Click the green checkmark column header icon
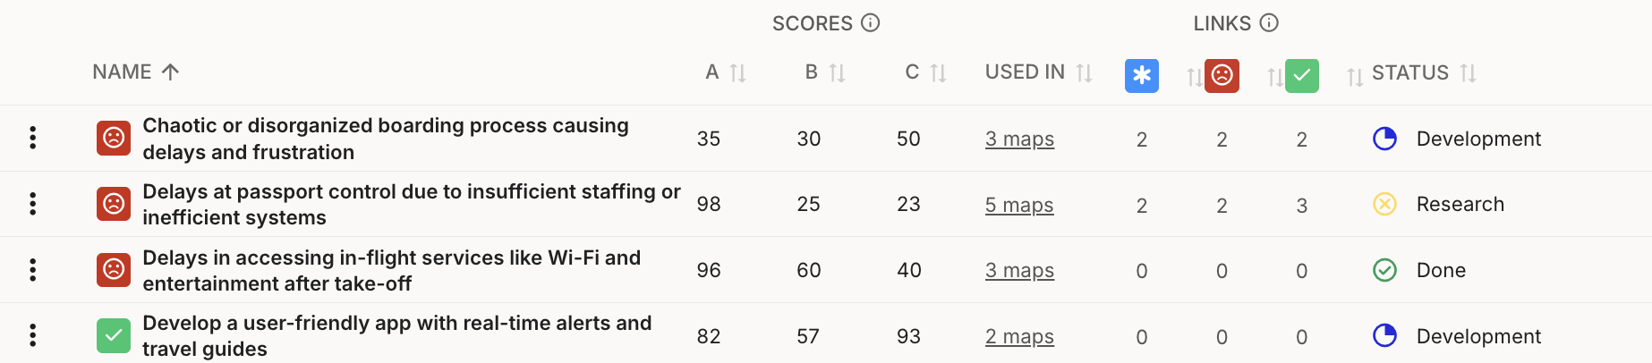Viewport: 1652px width, 363px height. pyautogui.click(x=1301, y=75)
